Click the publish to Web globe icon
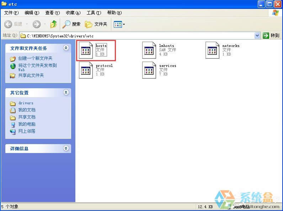The image size is (283, 211). click(13, 66)
